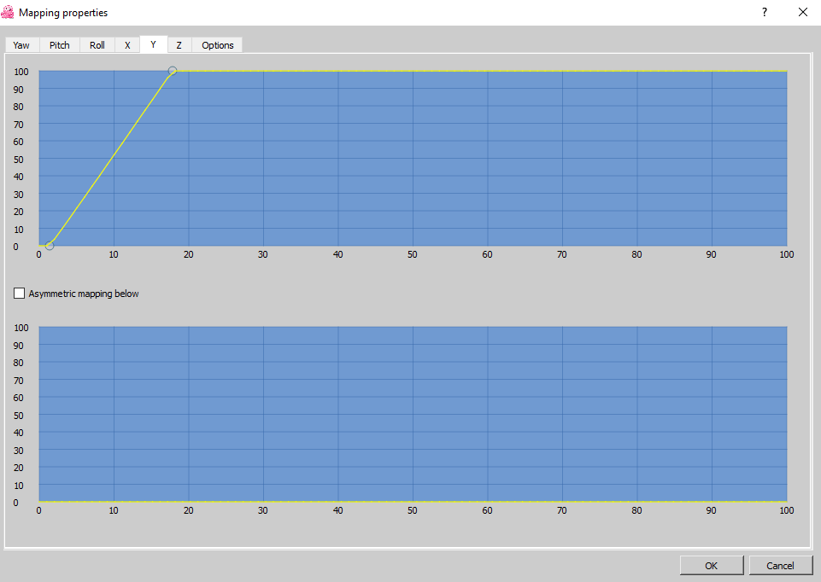Switch to the Yaw tab
Viewport: 821px width, 582px height.
(21, 45)
